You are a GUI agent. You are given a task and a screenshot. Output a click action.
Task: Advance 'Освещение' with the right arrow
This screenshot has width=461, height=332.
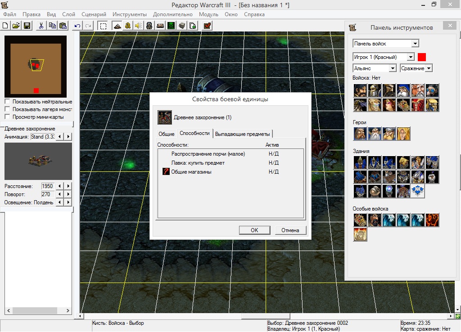pyautogui.click(x=68, y=202)
